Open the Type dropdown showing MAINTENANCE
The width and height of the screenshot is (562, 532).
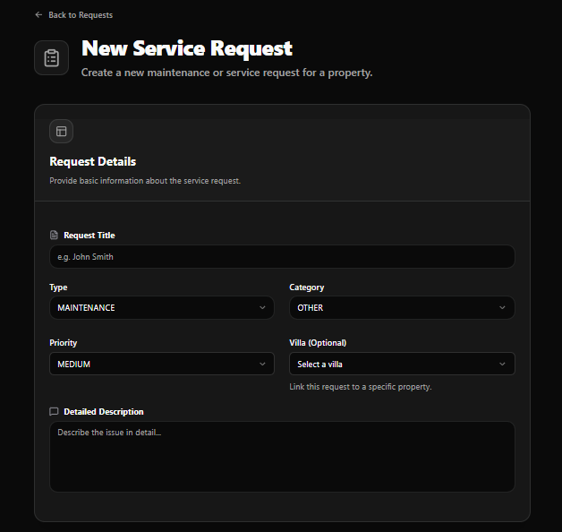click(x=162, y=307)
